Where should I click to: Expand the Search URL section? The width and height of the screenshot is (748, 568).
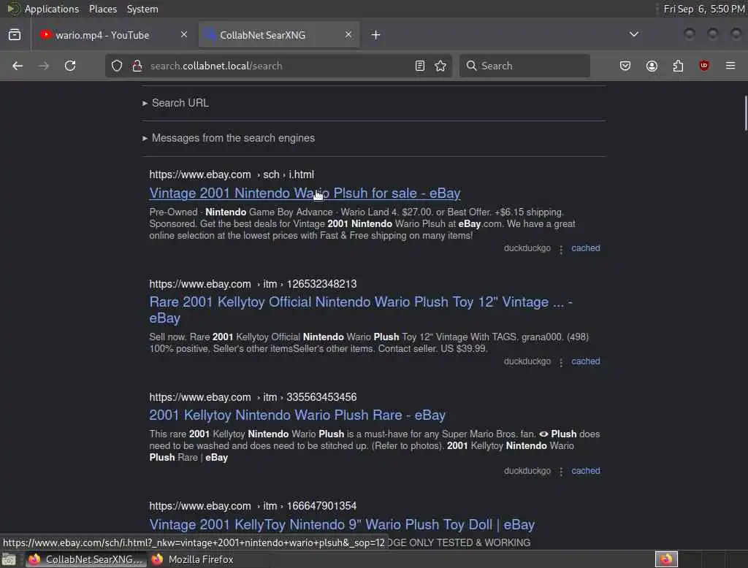coord(175,103)
